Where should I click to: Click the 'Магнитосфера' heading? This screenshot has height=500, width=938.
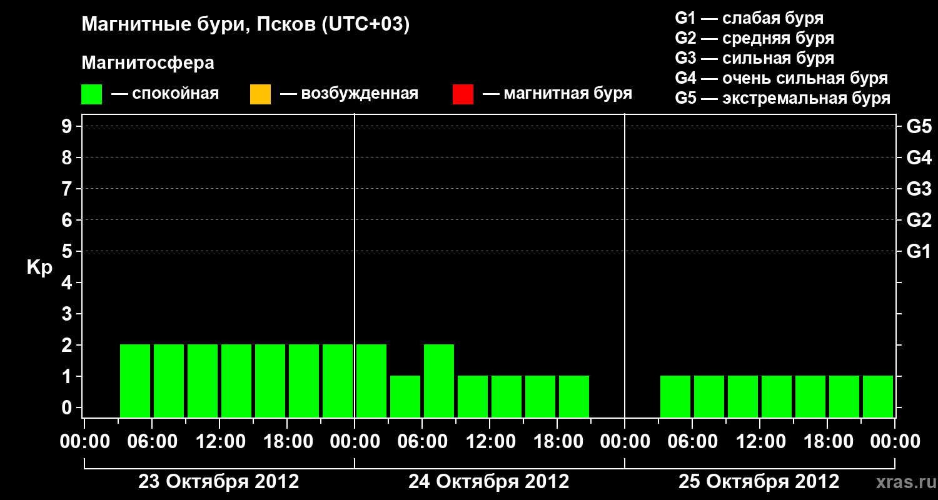[148, 63]
